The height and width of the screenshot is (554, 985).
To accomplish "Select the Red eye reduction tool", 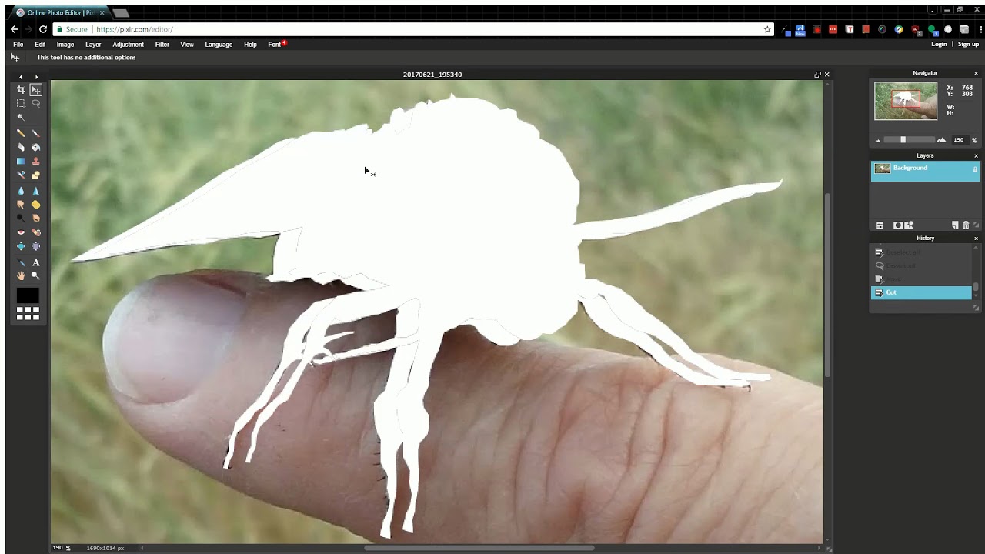I will pyautogui.click(x=21, y=232).
